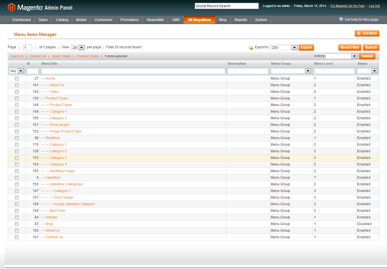Click the Magento logo icon
The height and width of the screenshot is (269, 387).
11,7
